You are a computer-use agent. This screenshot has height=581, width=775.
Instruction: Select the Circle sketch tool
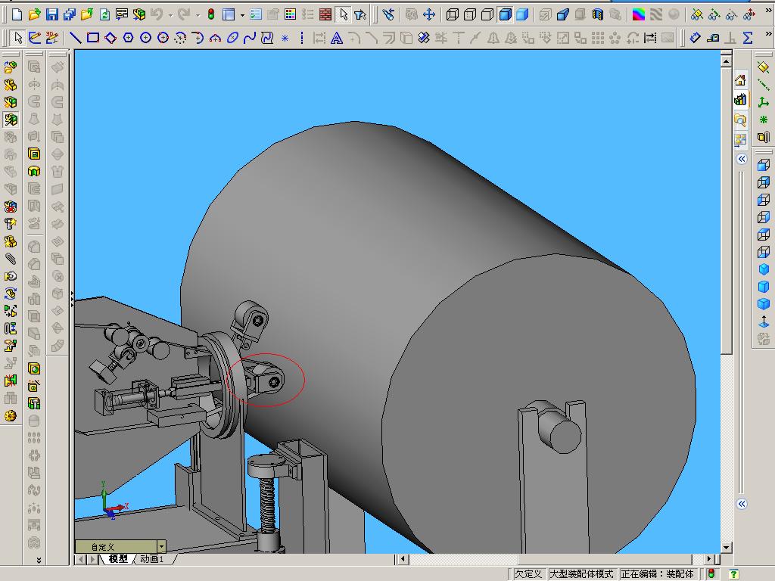pos(145,38)
